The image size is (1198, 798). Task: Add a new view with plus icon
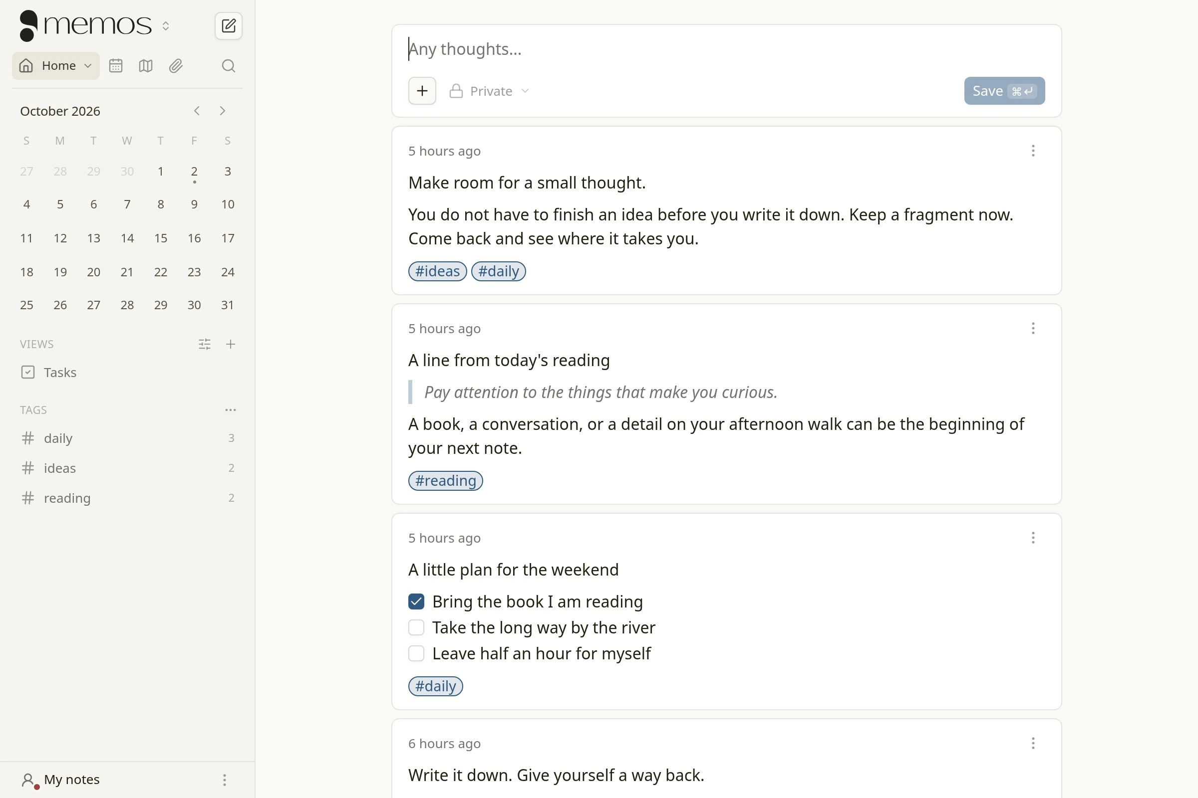230,344
